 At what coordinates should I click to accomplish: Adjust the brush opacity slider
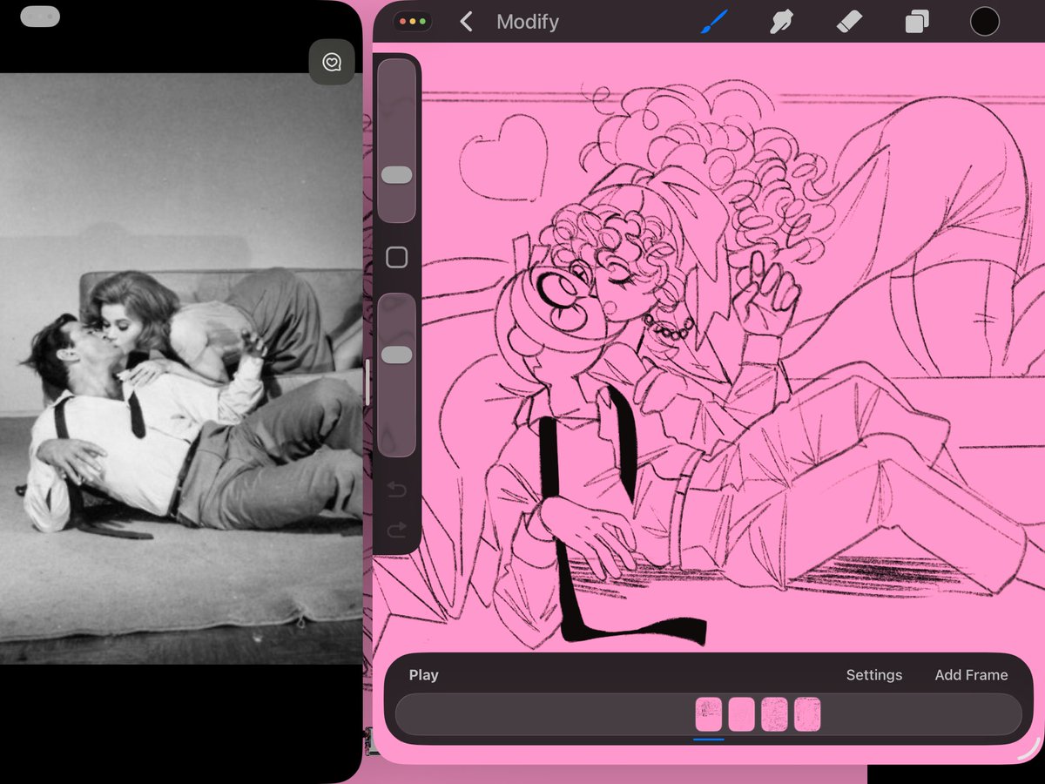click(x=397, y=351)
